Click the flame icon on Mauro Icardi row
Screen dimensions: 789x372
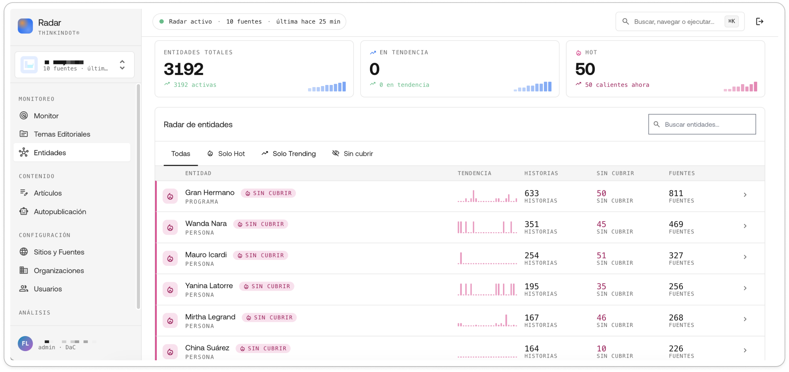tap(170, 259)
